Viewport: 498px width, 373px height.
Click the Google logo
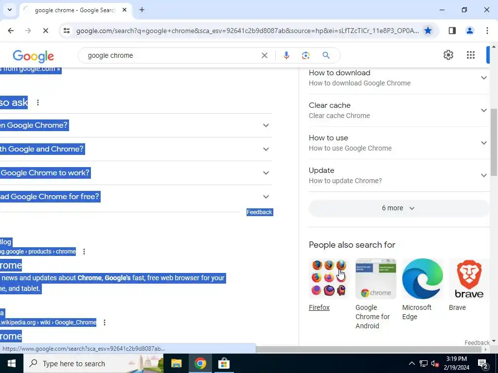34,56
